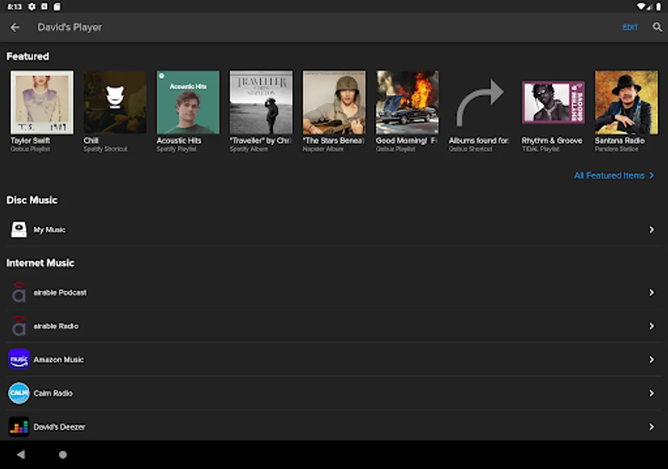
Task: Select the David's Deezer label
Action: point(59,427)
